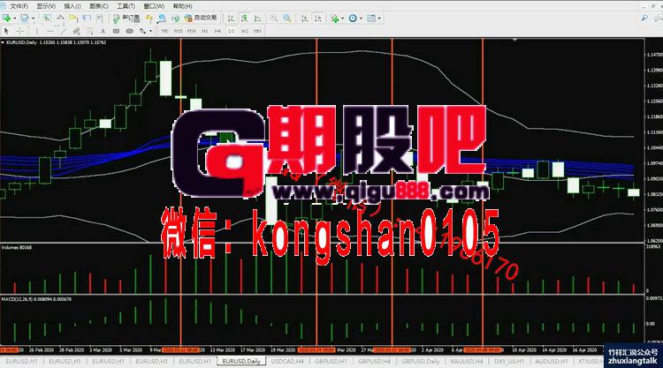Screen dimensions: 663x368
Task: Switch timeframe to D1
Action: (x=232, y=31)
